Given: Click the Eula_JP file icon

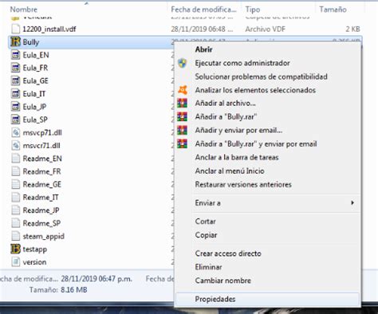Looking at the screenshot, I should click(16, 107).
